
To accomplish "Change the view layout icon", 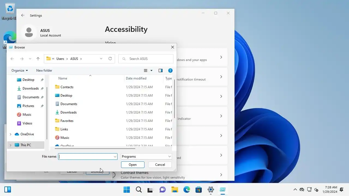I will click(146, 71).
